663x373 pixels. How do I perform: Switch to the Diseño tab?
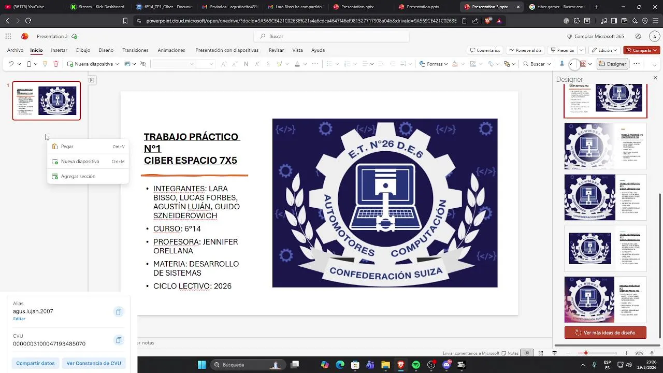106,50
